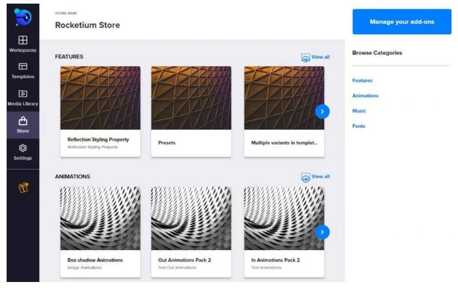Viewport: 458px width, 288px height.
Task: Click the Presets card title
Action: tap(167, 143)
